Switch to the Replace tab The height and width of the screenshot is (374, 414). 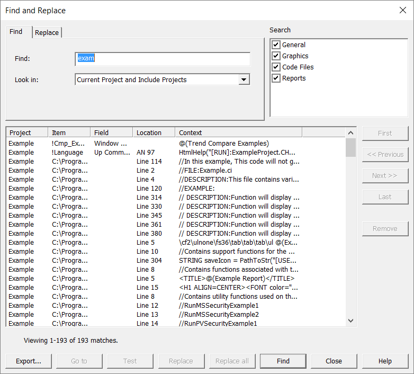pyautogui.click(x=47, y=33)
